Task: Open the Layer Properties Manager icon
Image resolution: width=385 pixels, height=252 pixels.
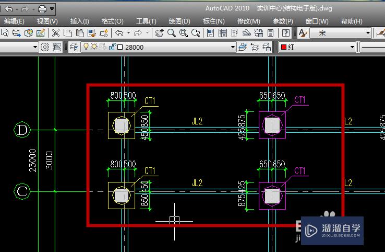Action: click(74, 47)
